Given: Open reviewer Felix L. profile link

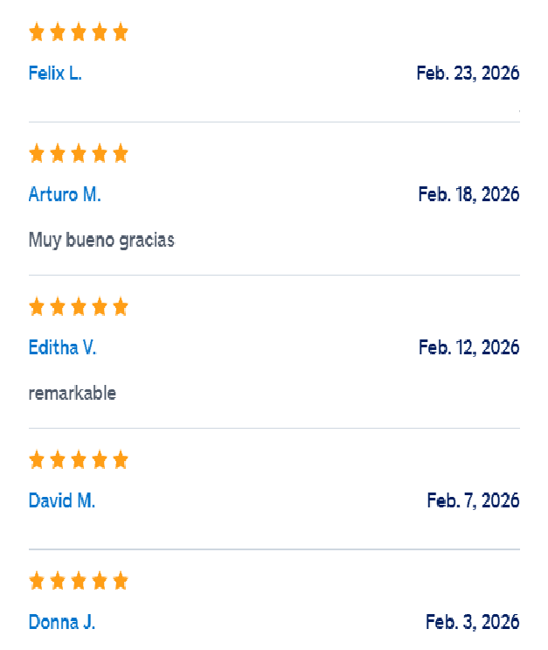Looking at the screenshot, I should click(x=55, y=73).
